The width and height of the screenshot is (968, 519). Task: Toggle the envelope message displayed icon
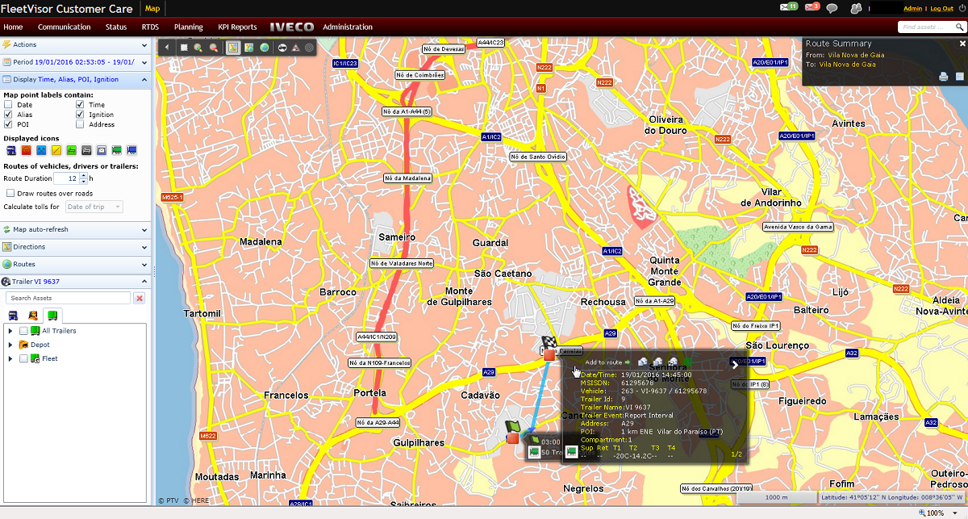point(102,151)
